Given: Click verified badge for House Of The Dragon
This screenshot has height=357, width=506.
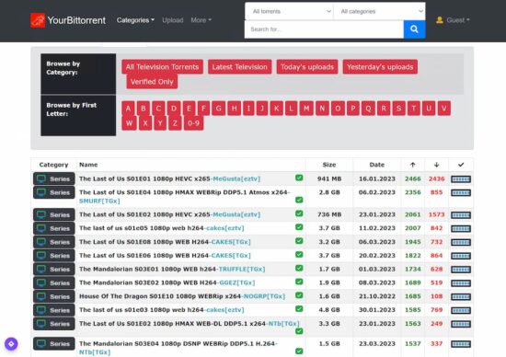Looking at the screenshot, I should coord(299,295).
